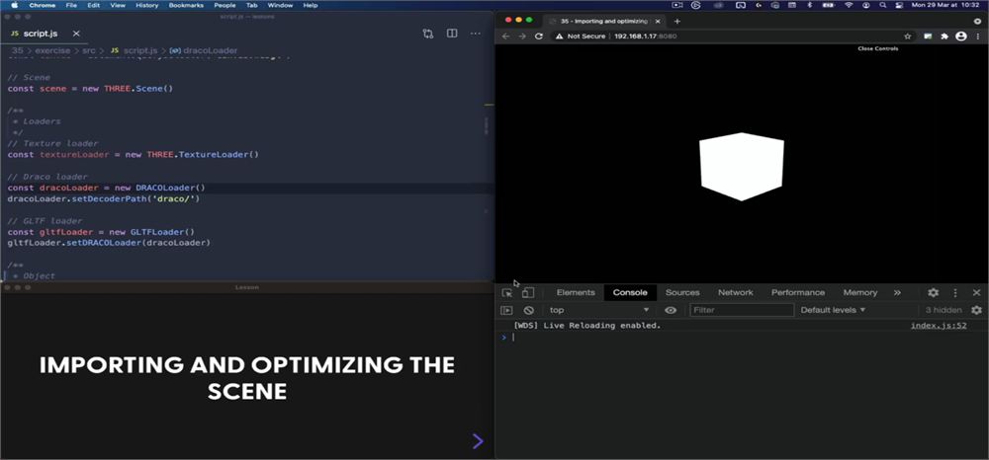
Task: Toggle the device toolbar in DevTools
Action: coord(528,292)
